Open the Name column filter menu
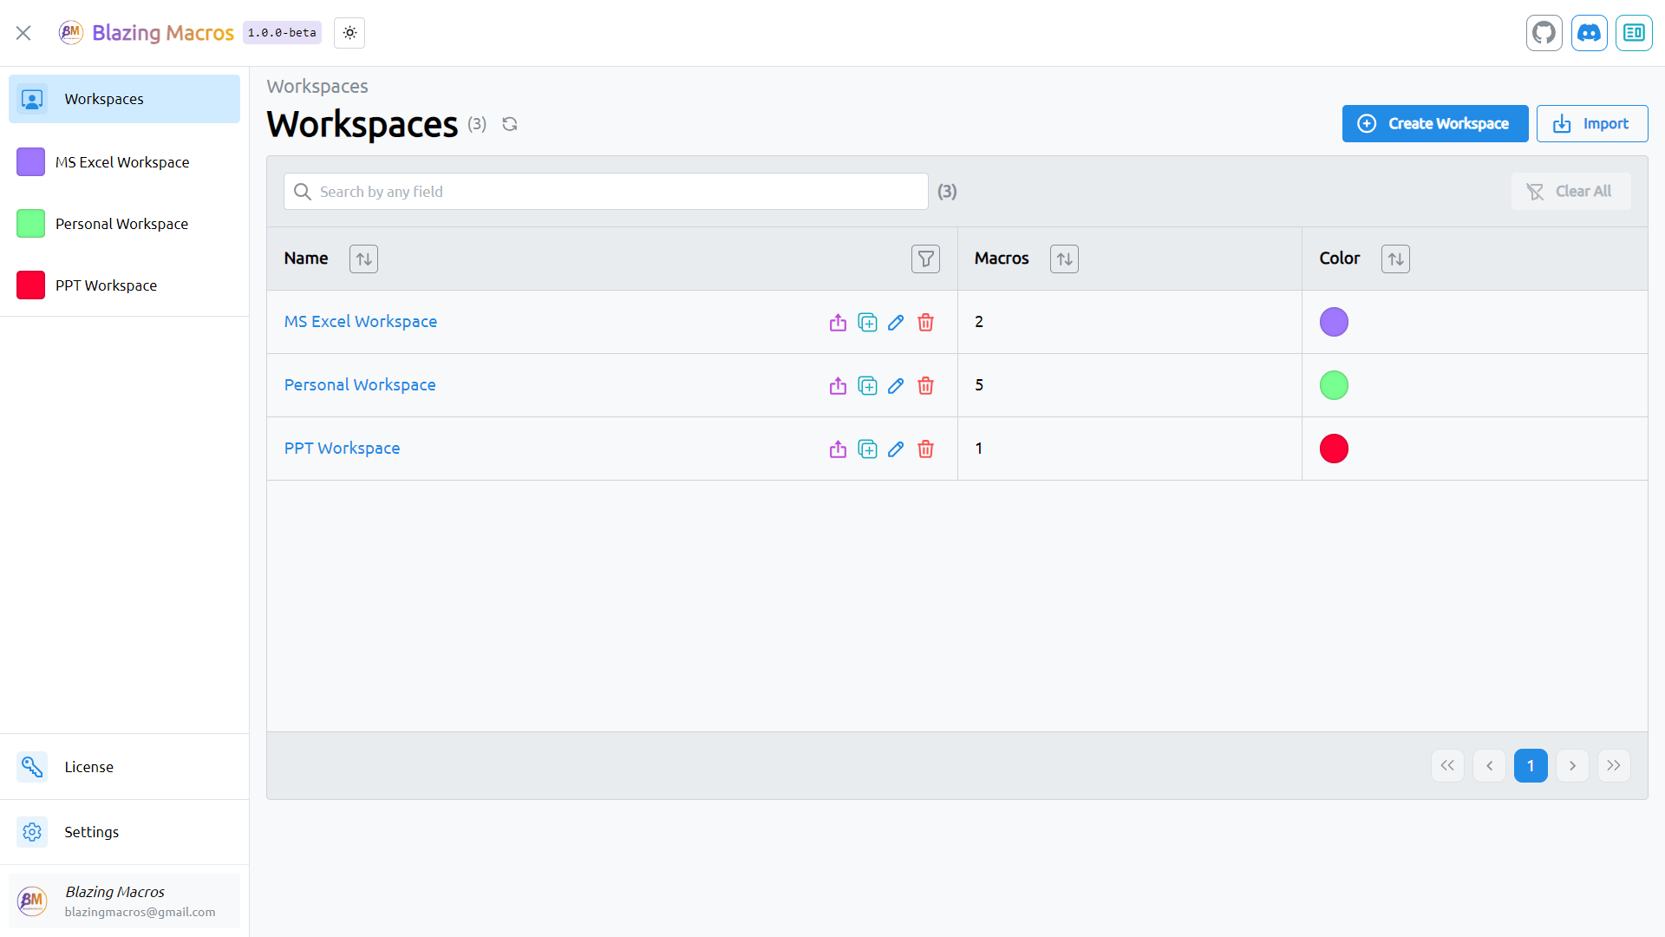 925,259
